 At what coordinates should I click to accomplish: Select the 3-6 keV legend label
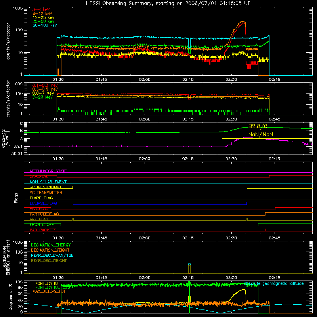(41, 10)
